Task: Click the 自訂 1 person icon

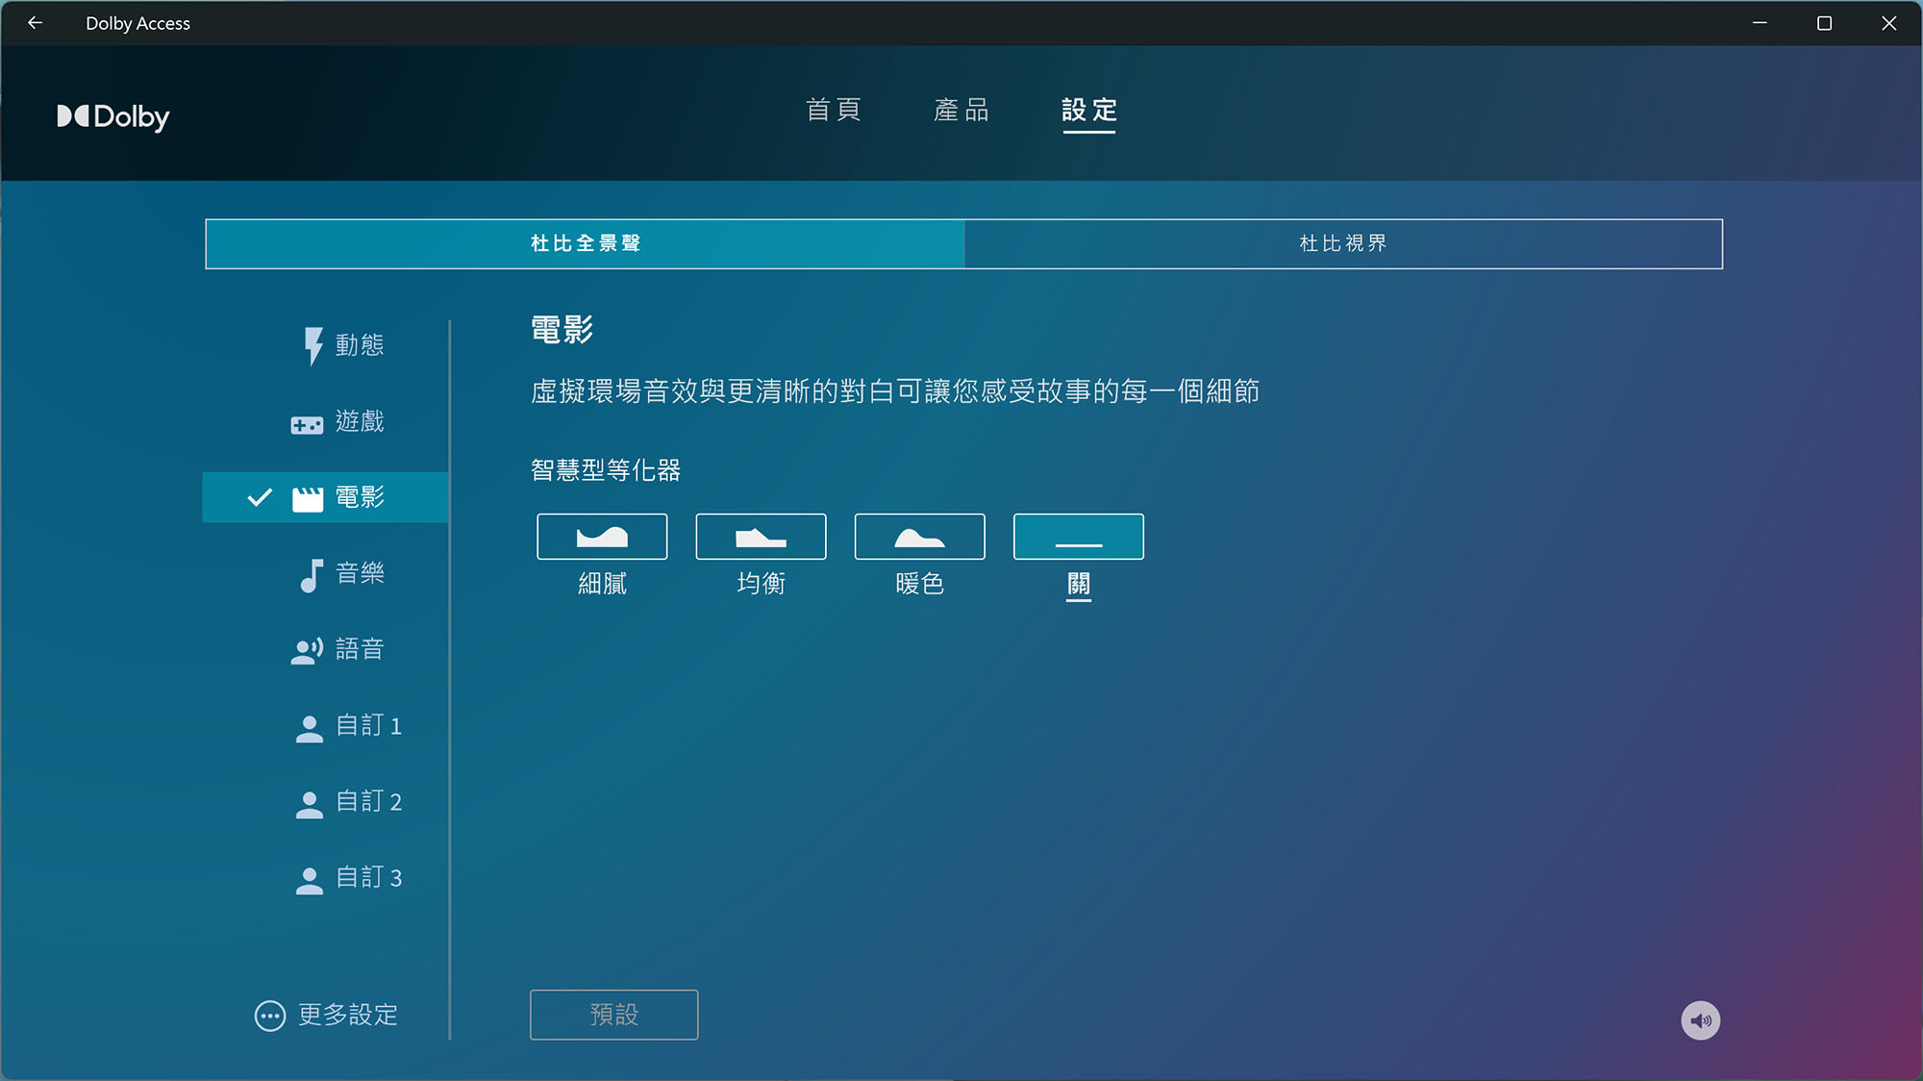Action: coord(309,728)
